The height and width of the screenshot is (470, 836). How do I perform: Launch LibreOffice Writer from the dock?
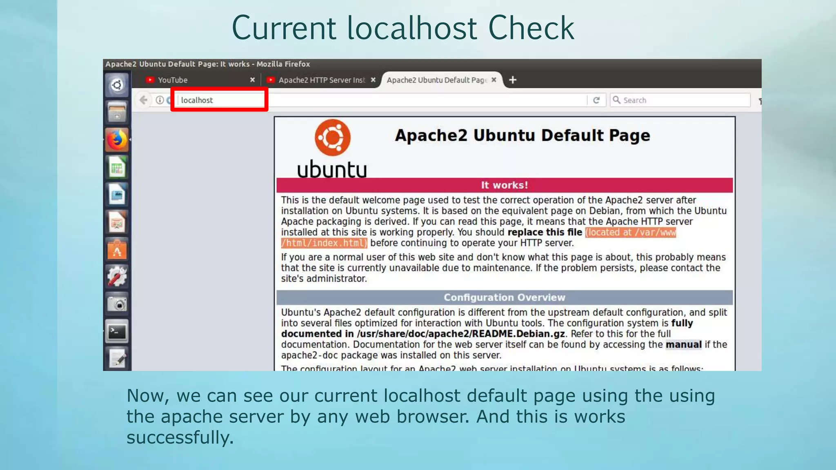[117, 195]
